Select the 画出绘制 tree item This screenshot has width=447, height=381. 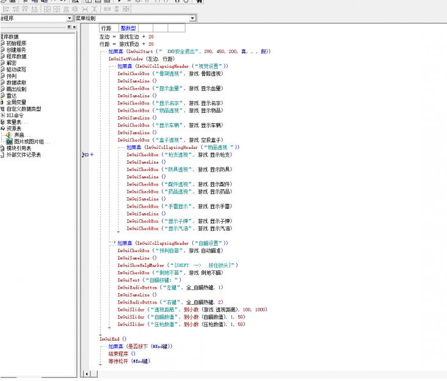16,89
